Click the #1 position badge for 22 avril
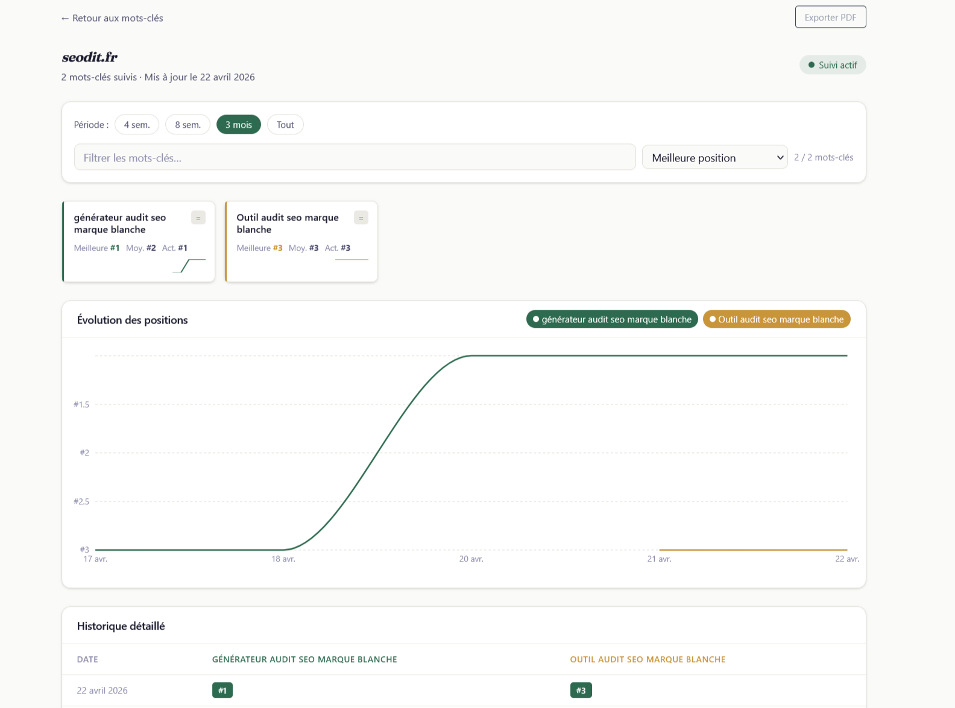Image resolution: width=955 pixels, height=708 pixels. point(222,691)
